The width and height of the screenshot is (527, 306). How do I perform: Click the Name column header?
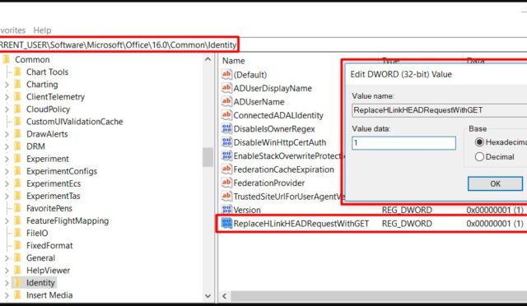coord(234,61)
